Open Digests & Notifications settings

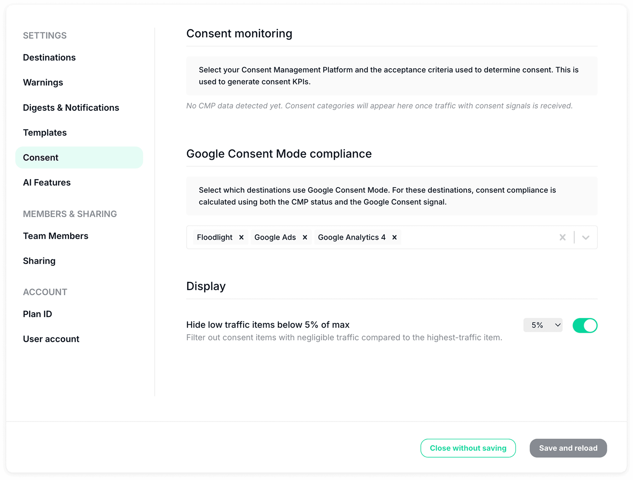pos(71,107)
